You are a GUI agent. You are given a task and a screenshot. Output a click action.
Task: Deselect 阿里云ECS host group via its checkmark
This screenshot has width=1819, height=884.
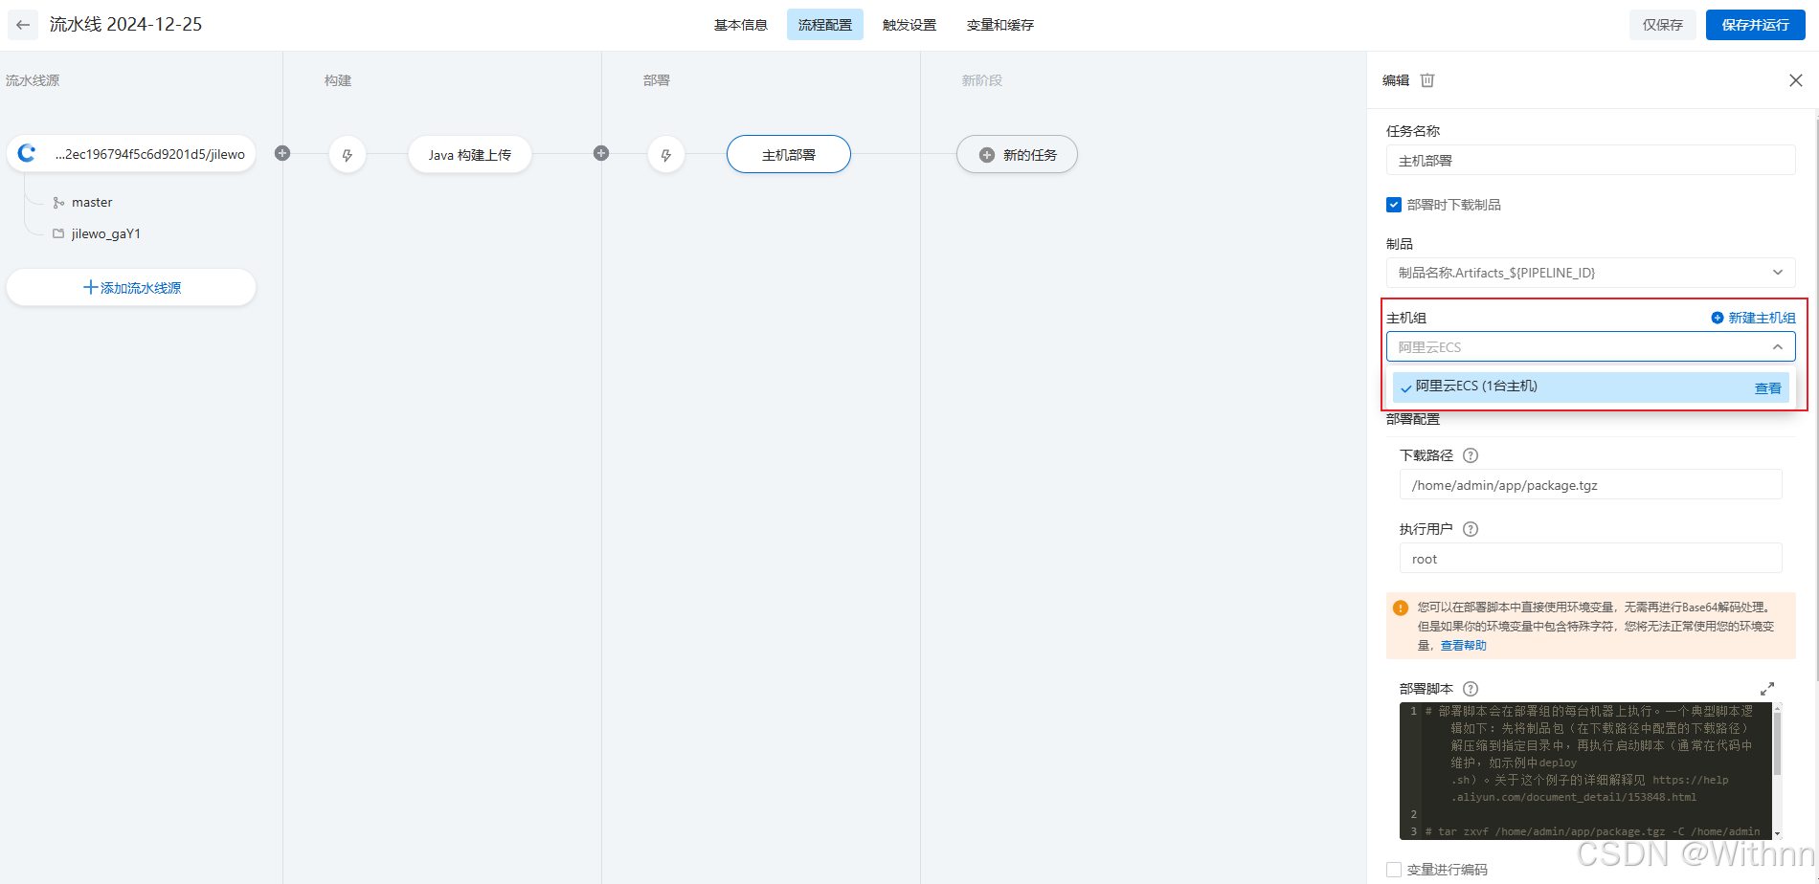1405,387
